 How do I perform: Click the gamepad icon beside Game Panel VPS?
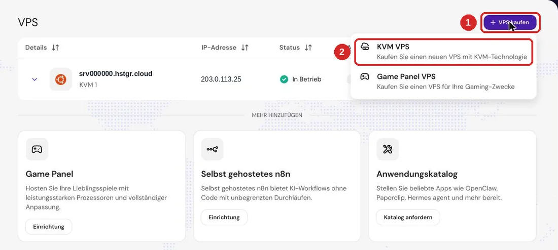click(365, 76)
